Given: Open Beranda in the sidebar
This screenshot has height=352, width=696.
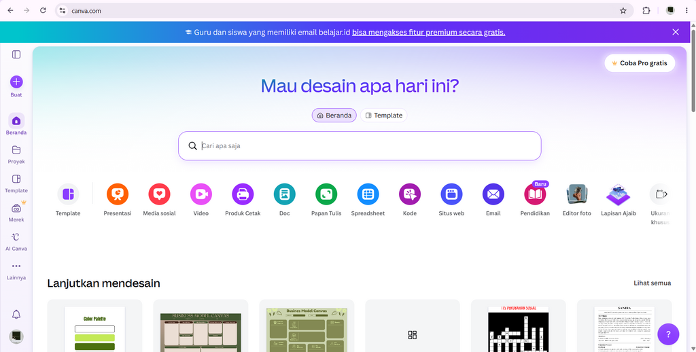Looking at the screenshot, I should pos(16,124).
